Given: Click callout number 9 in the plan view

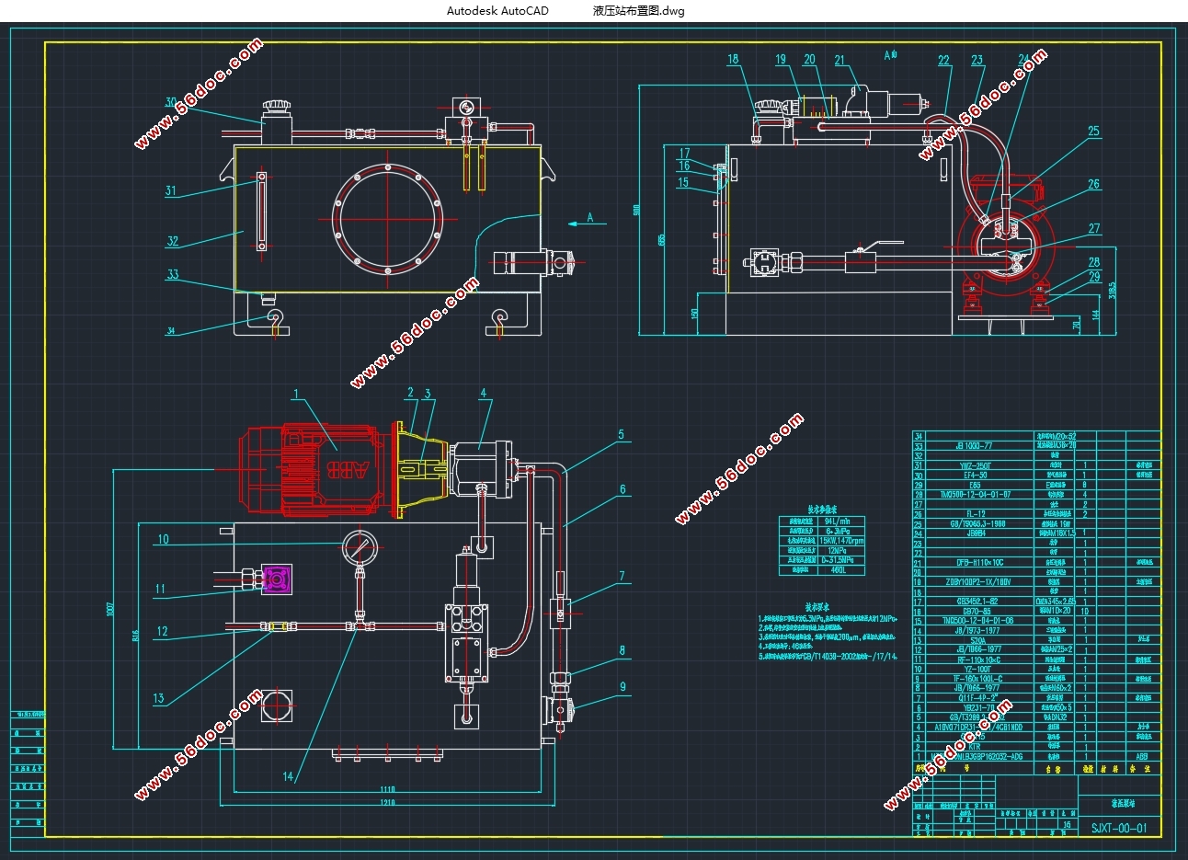Looking at the screenshot, I should [623, 686].
